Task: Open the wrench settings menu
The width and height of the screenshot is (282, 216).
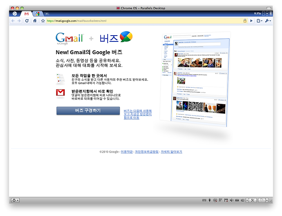Action: pyautogui.click(x=268, y=21)
